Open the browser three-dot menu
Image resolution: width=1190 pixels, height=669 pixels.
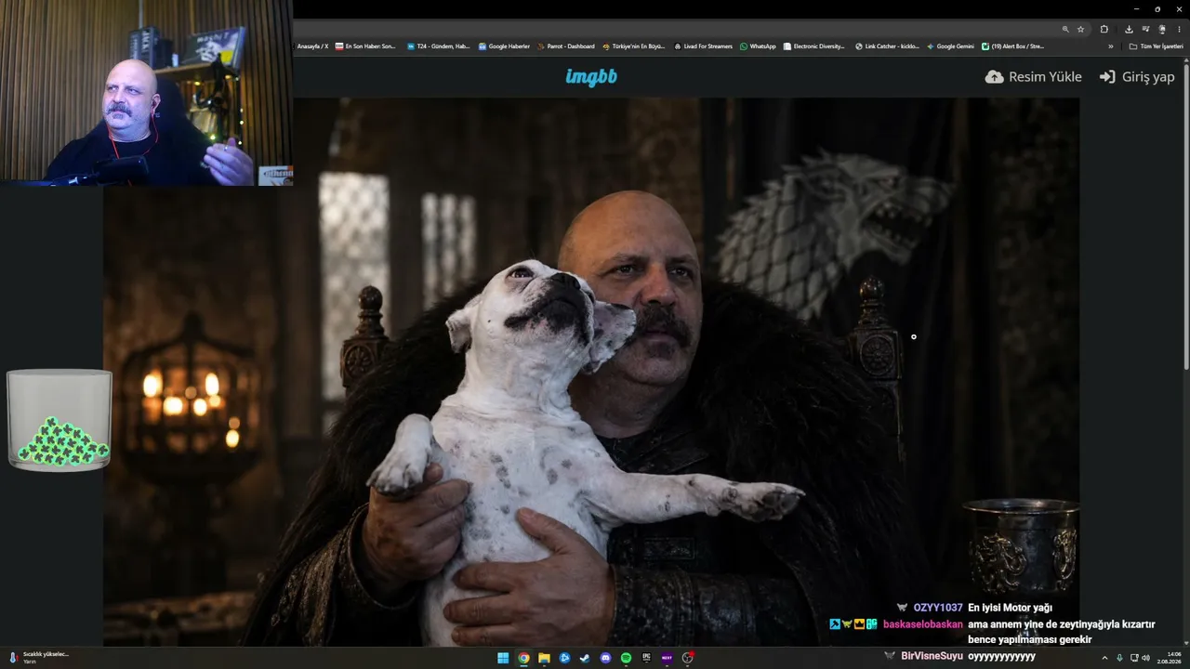pyautogui.click(x=1179, y=29)
